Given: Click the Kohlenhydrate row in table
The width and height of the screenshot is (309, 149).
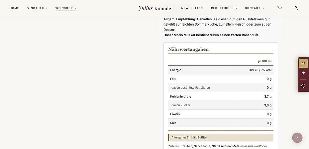Looking at the screenshot, I should (x=221, y=97).
